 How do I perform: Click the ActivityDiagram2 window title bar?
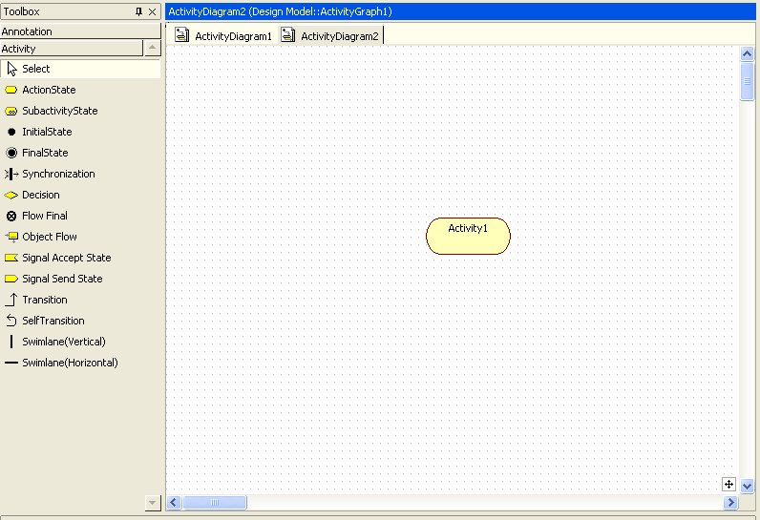point(460,11)
